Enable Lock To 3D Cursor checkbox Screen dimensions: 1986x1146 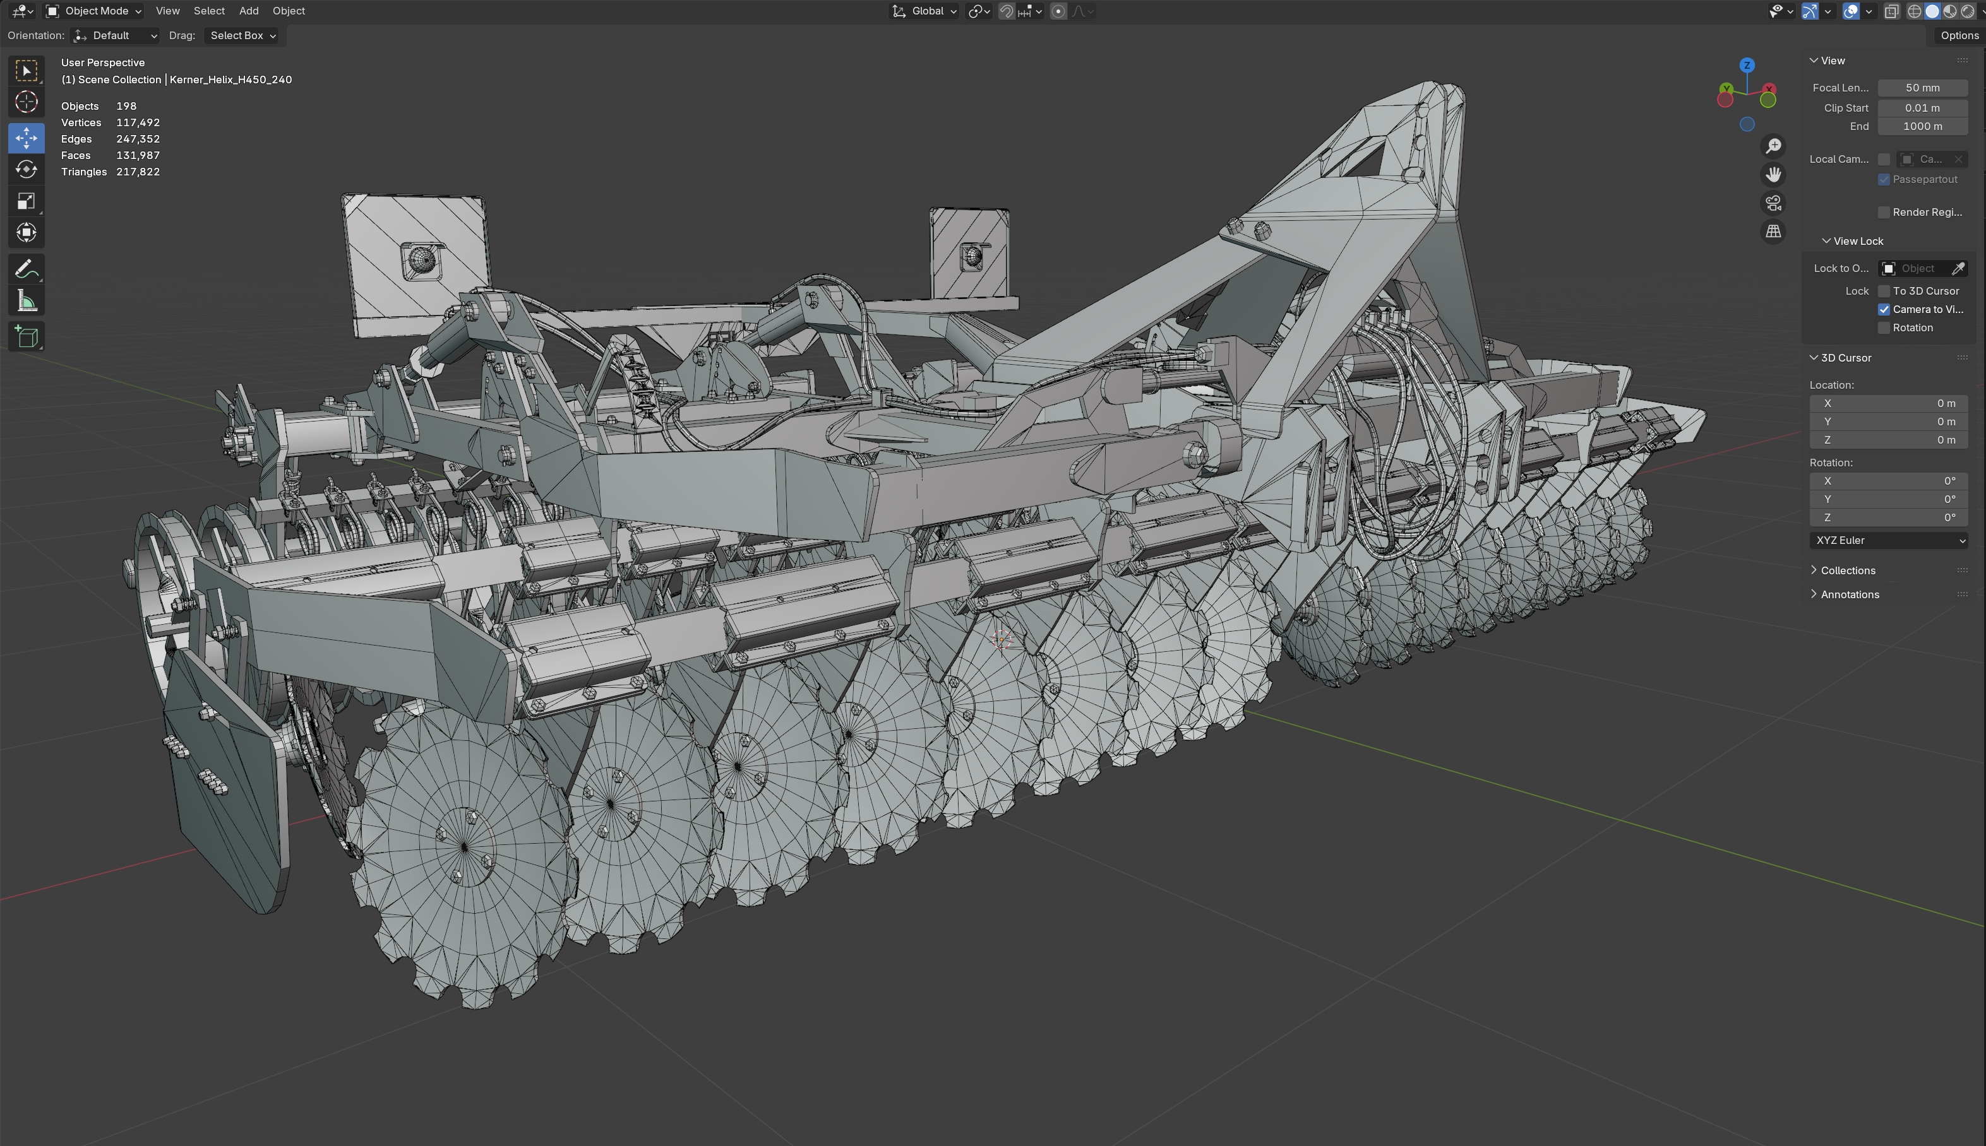(1884, 291)
